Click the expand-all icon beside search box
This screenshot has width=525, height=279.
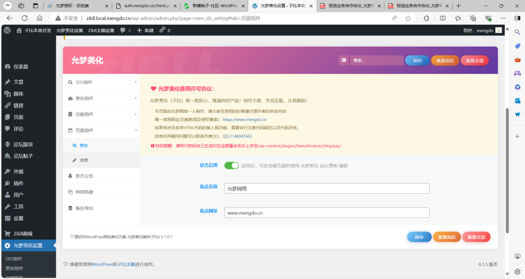click(344, 61)
